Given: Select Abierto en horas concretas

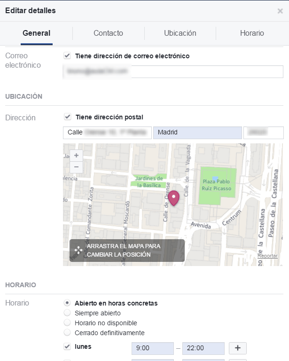Looking at the screenshot, I should pos(67,303).
